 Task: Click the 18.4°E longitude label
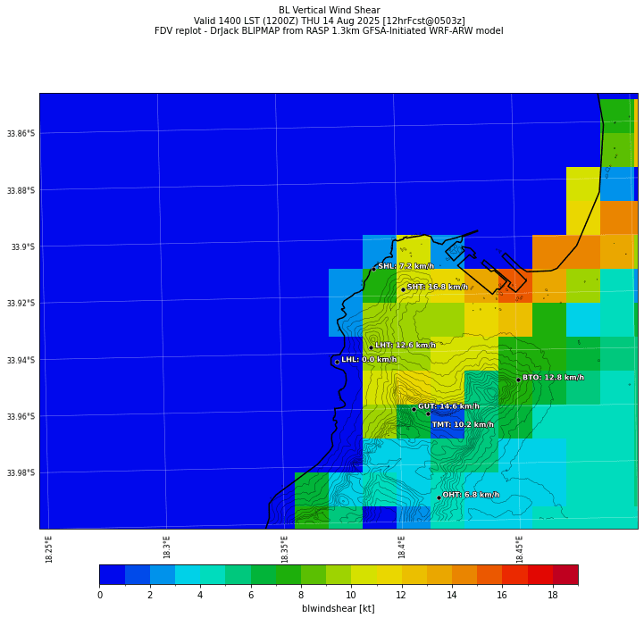pyautogui.click(x=401, y=547)
